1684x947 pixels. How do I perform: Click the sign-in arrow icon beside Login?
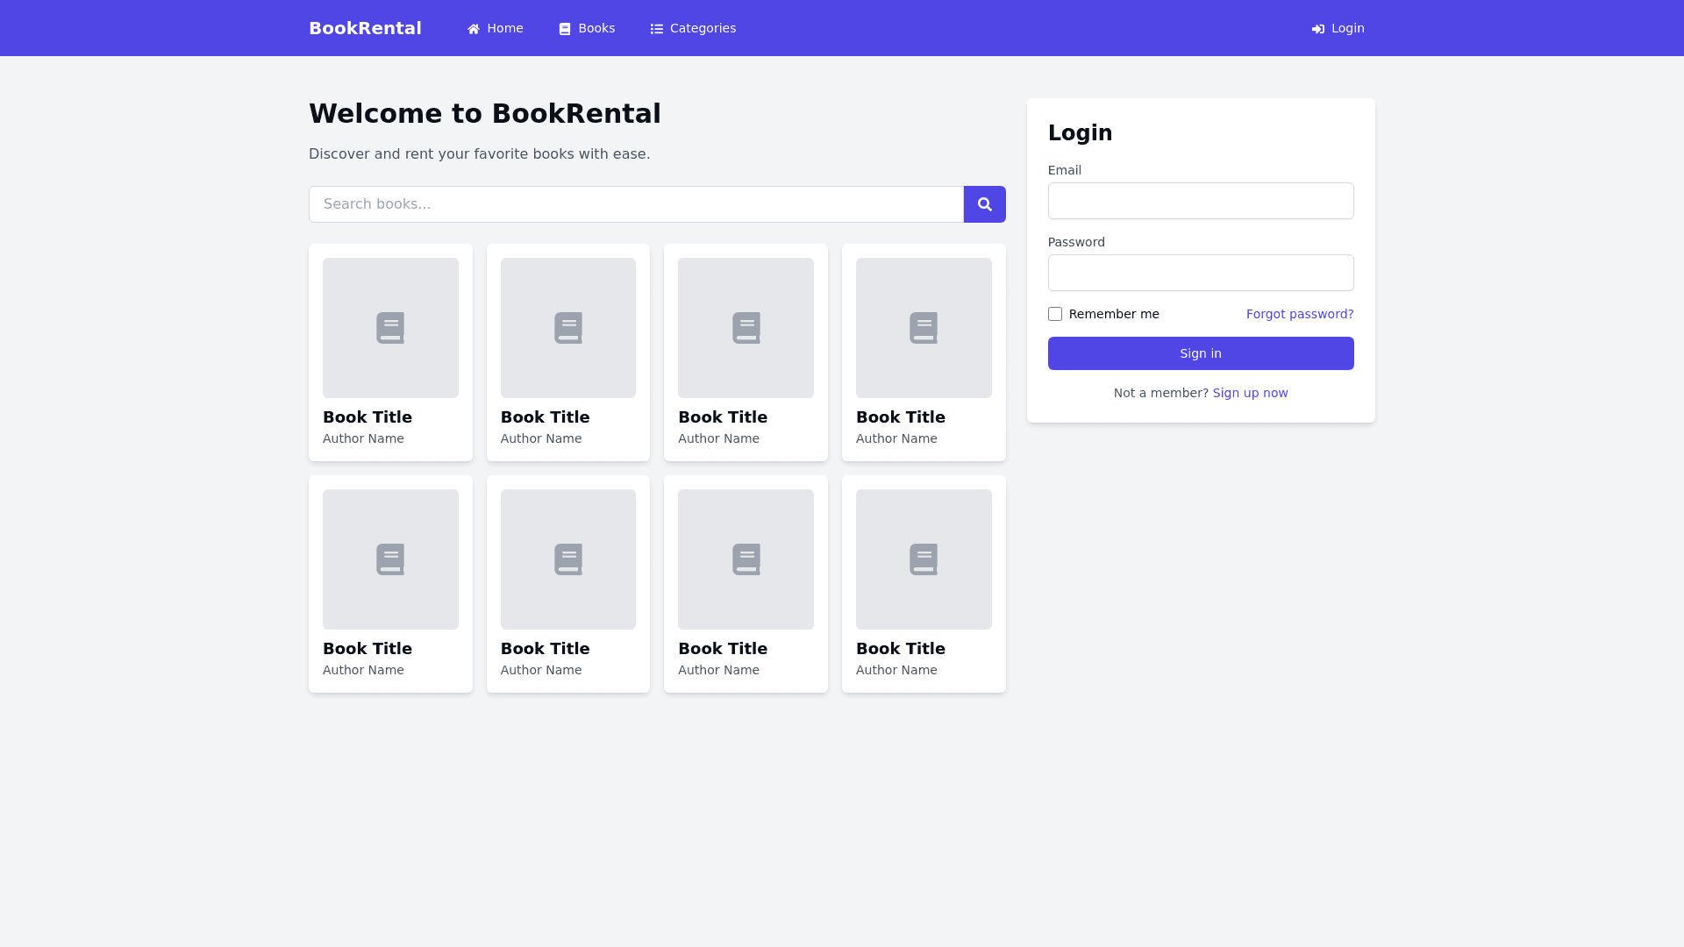click(x=1317, y=29)
